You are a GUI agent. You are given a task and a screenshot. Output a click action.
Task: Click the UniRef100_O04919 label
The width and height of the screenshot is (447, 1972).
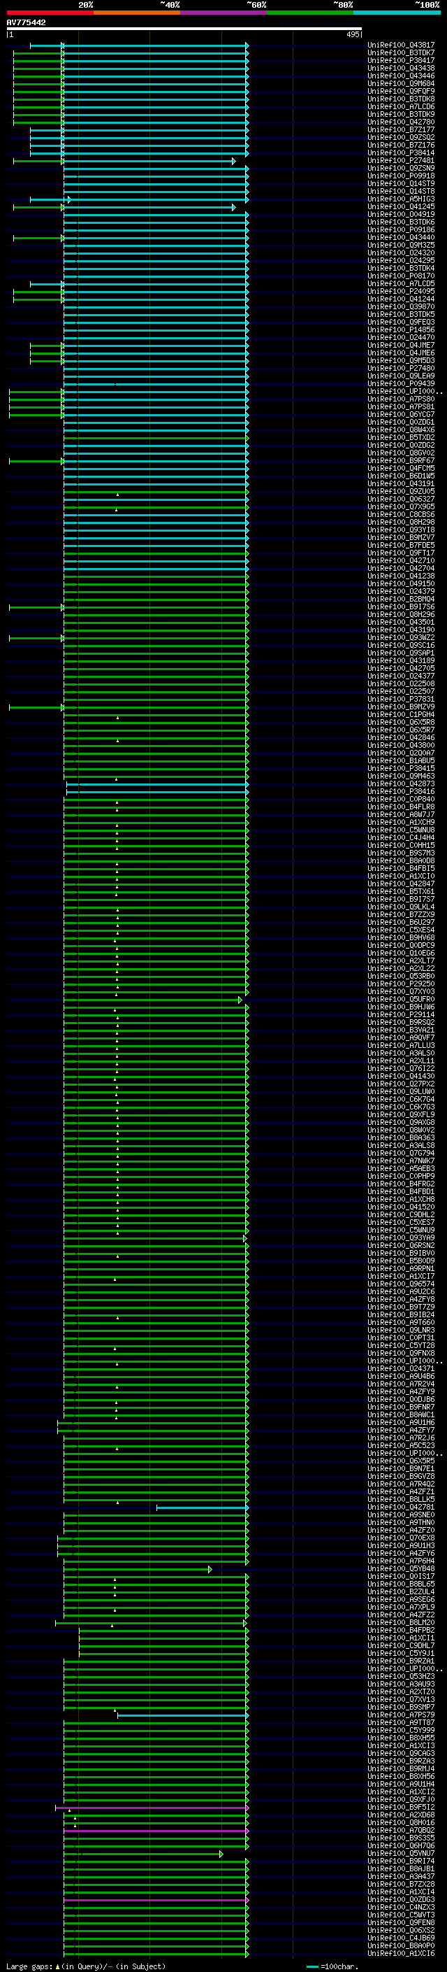pos(401,214)
